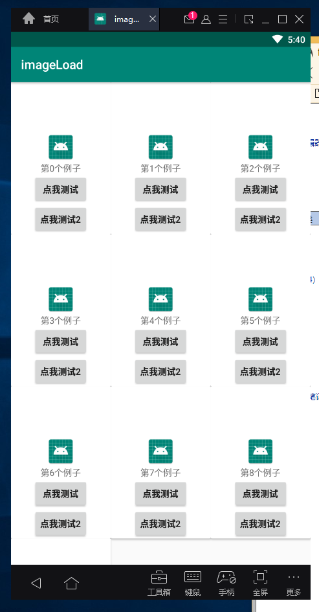This screenshot has width=319, height=612.
Task: Open the 工具箱 toolbox
Action: point(159,584)
